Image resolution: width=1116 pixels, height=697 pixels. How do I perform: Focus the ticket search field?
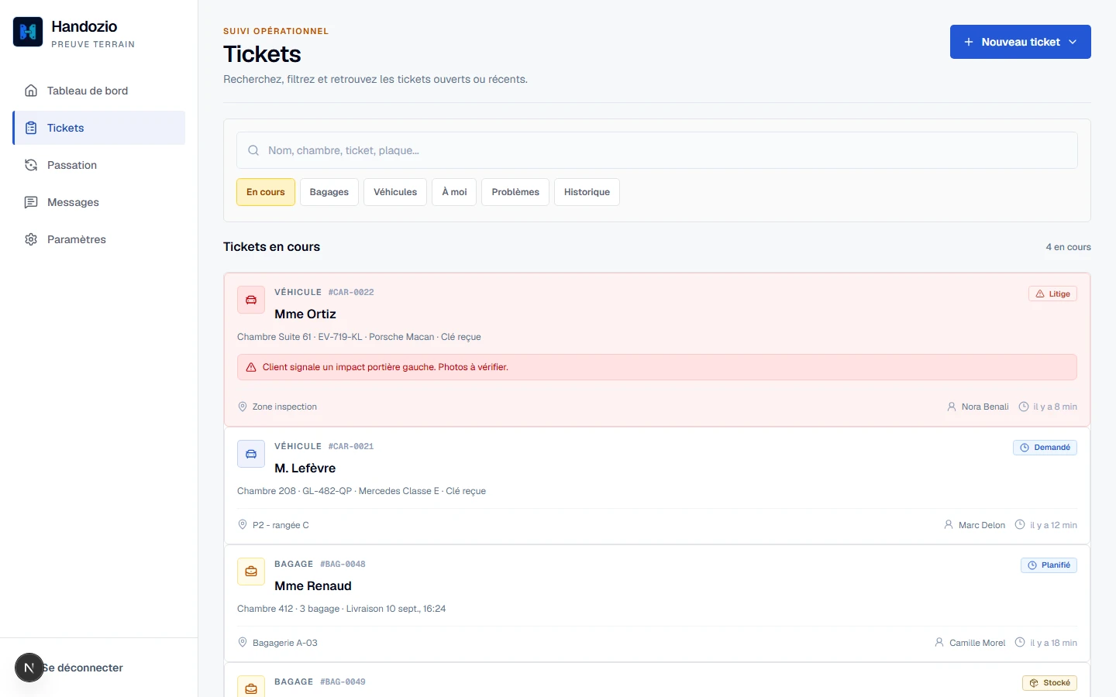point(656,150)
